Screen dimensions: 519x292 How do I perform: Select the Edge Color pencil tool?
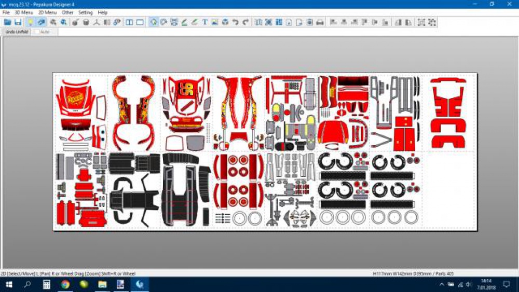click(195, 22)
